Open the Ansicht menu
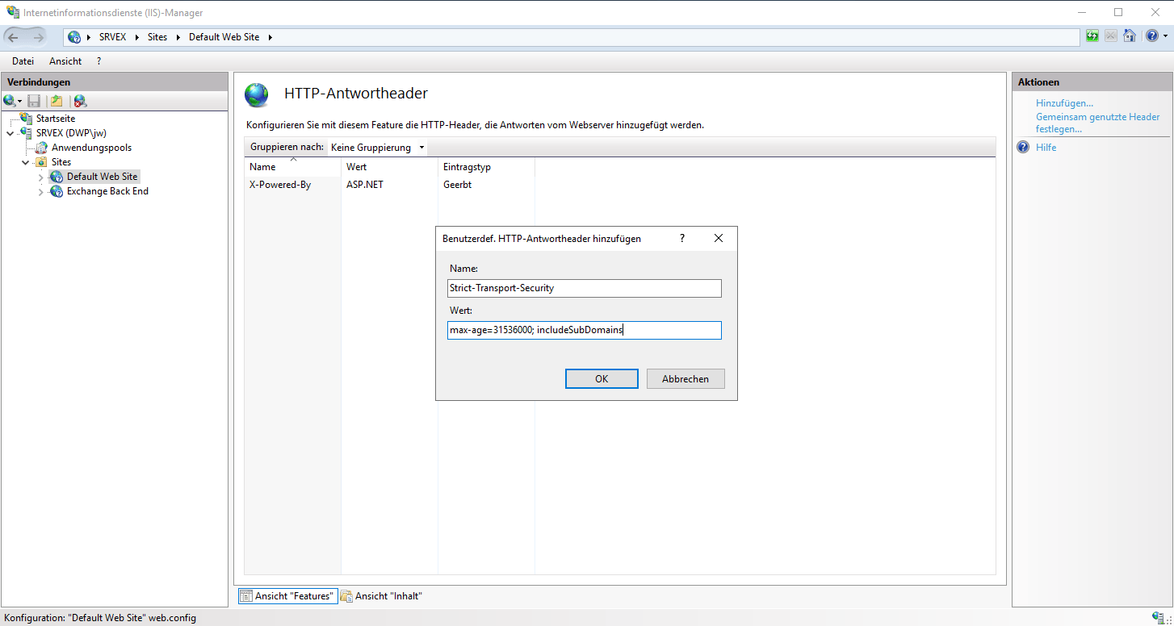This screenshot has height=626, width=1174. click(x=65, y=61)
